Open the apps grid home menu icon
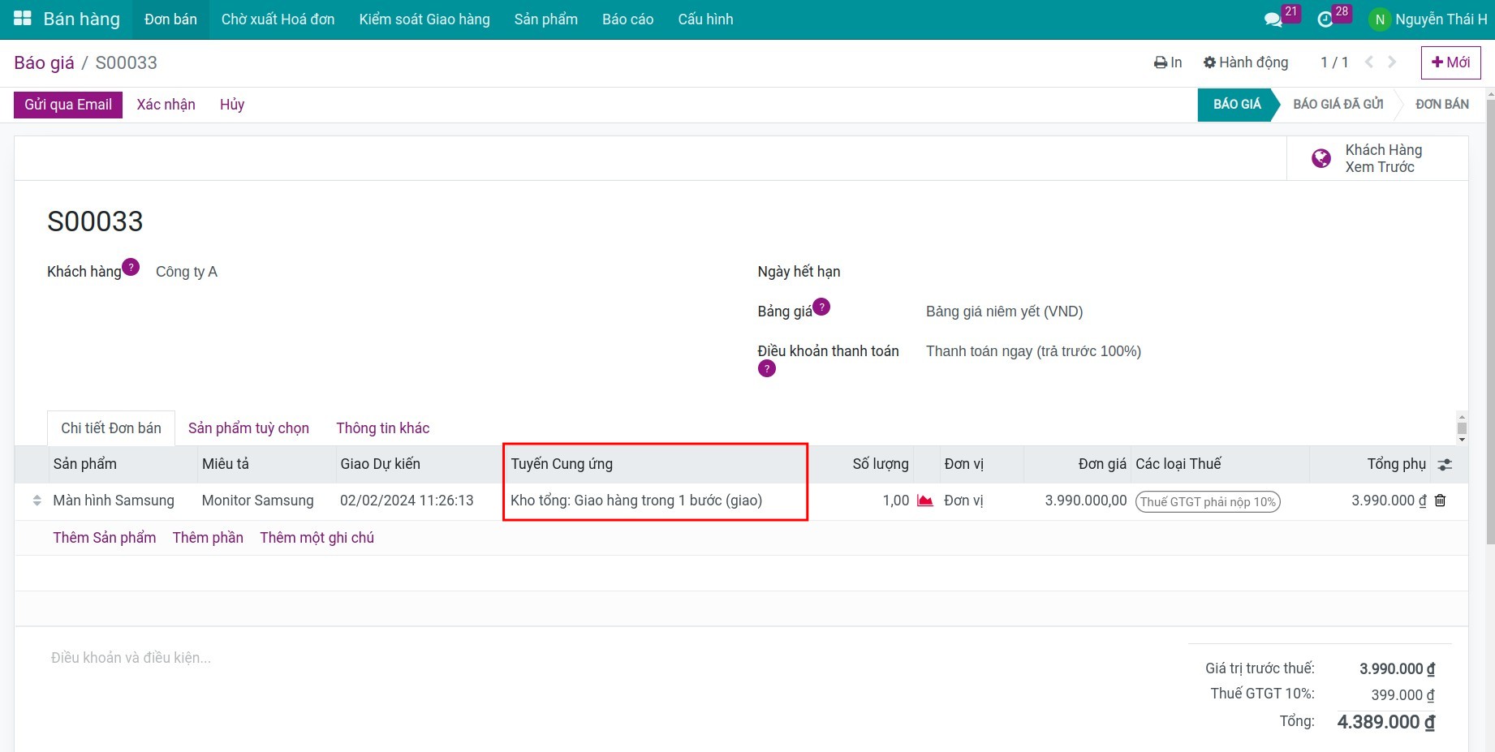The image size is (1495, 752). coord(23,19)
